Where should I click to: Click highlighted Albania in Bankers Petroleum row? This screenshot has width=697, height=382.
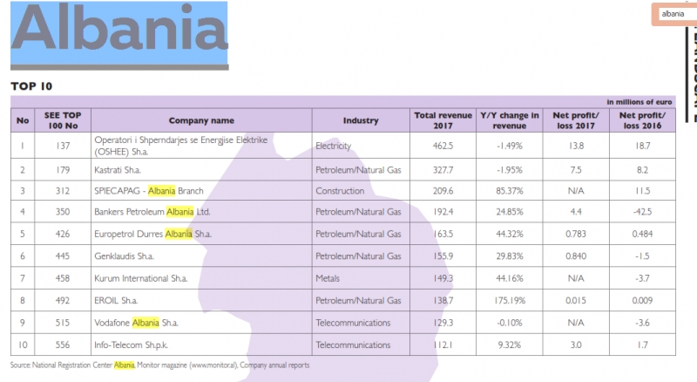180,211
